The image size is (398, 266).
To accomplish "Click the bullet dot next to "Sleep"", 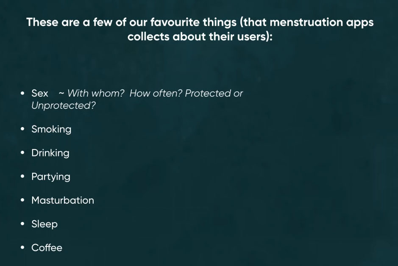I will click(22, 224).
